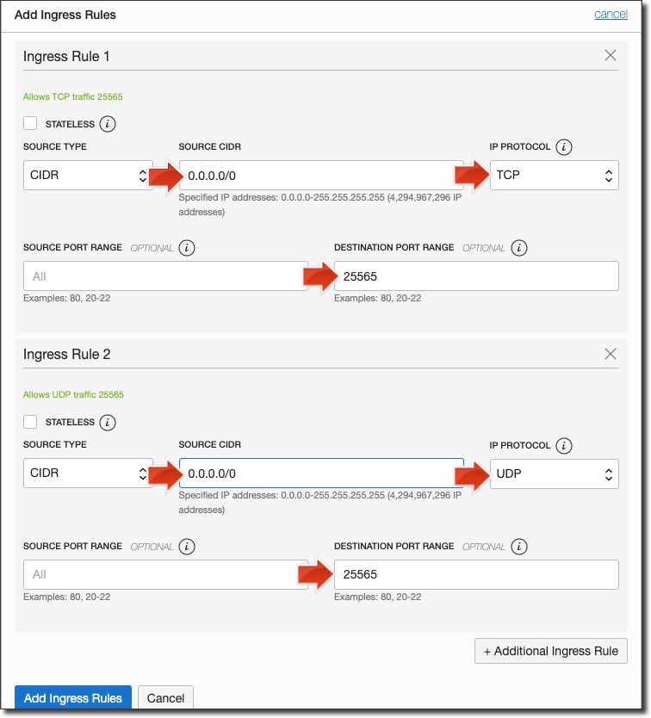Open the UDP IP Protocol dropdown
The width and height of the screenshot is (651, 718).
point(554,474)
